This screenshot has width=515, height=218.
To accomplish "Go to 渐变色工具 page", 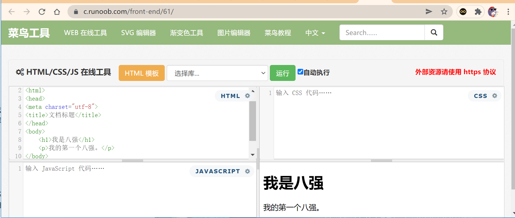I will (x=186, y=33).
